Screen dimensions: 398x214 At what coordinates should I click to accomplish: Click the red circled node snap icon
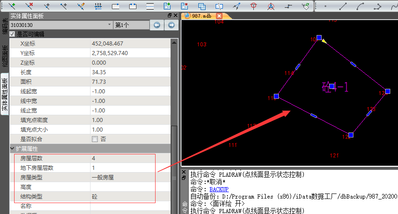271,6
